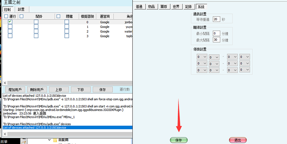
Task: Check the 開掛 checkbox for emulator 1
Action: point(36,27)
